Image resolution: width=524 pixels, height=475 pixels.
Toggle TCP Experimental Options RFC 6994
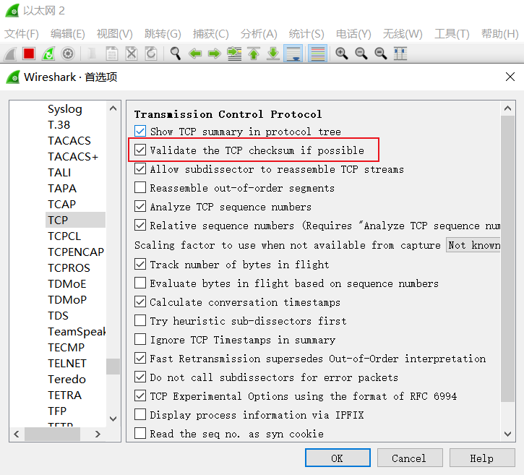[140, 395]
